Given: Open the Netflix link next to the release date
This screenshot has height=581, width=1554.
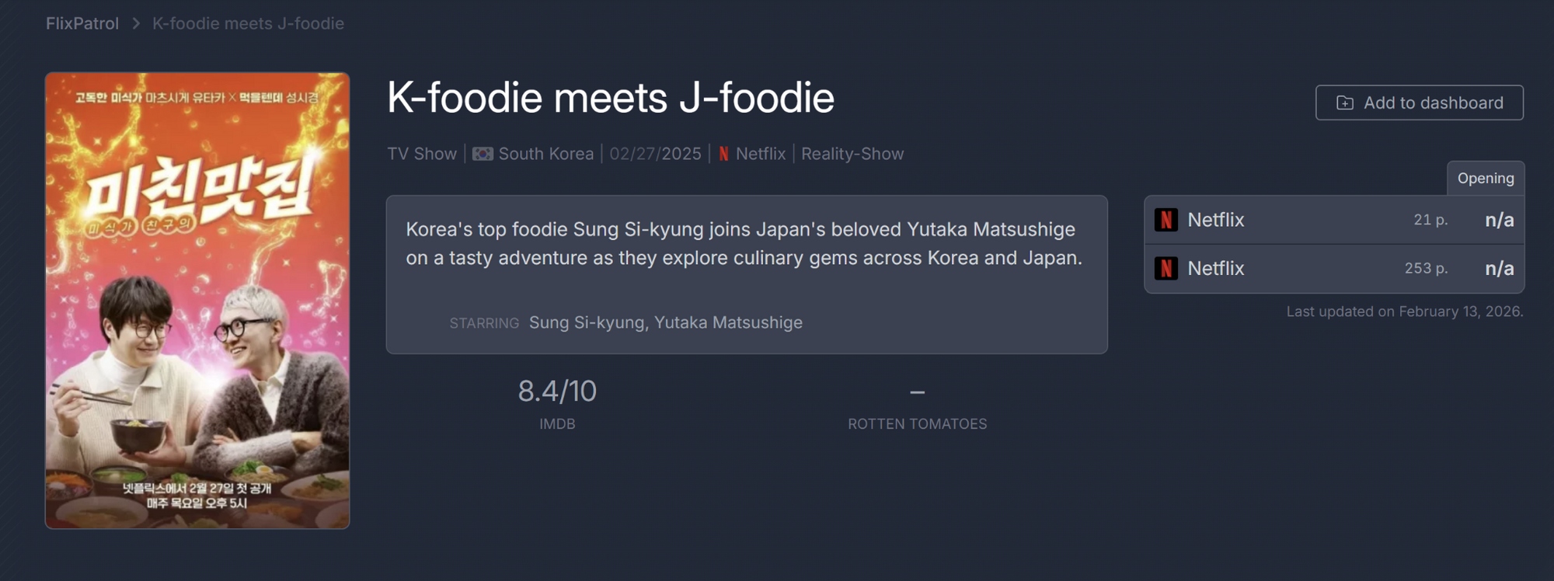Looking at the screenshot, I should [x=760, y=154].
